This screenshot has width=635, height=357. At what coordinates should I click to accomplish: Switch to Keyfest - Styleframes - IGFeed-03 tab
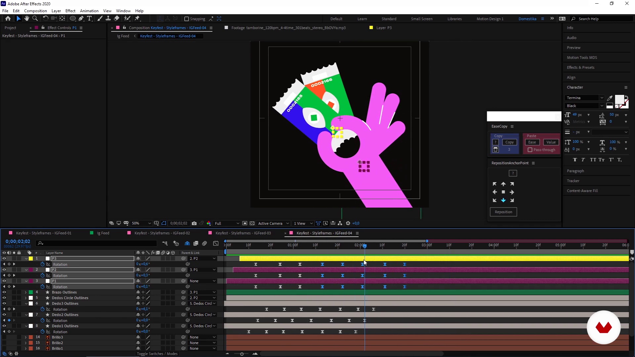click(243, 233)
